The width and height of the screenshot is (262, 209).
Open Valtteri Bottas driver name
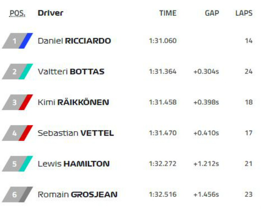tap(71, 72)
